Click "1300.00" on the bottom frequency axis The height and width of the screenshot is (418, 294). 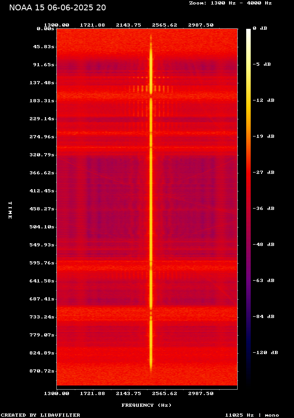tap(56, 393)
